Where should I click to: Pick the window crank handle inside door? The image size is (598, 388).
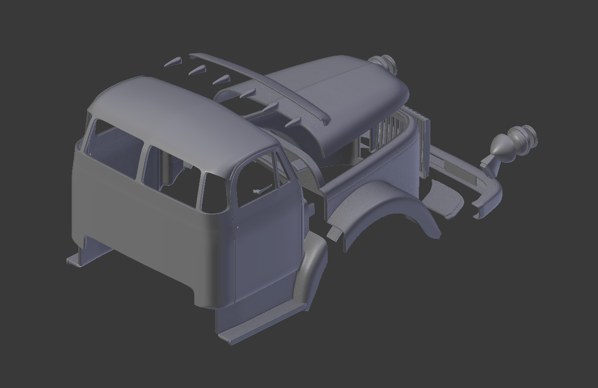click(x=262, y=190)
